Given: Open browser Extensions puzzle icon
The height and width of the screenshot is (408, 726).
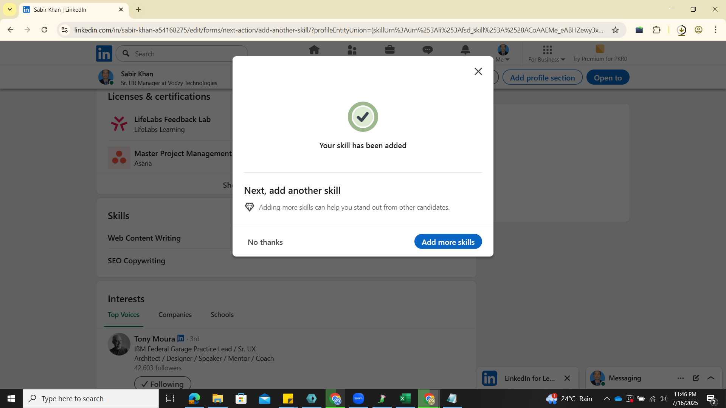Looking at the screenshot, I should pyautogui.click(x=657, y=30).
